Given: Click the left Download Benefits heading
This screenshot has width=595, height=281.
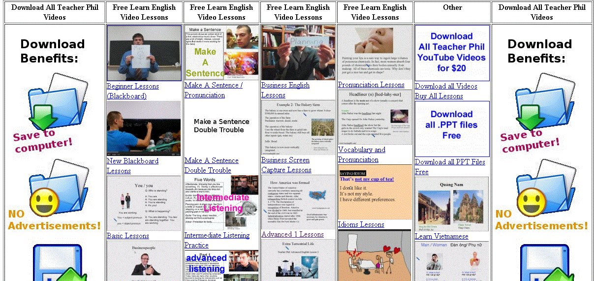Looking at the screenshot, I should coord(53,51).
